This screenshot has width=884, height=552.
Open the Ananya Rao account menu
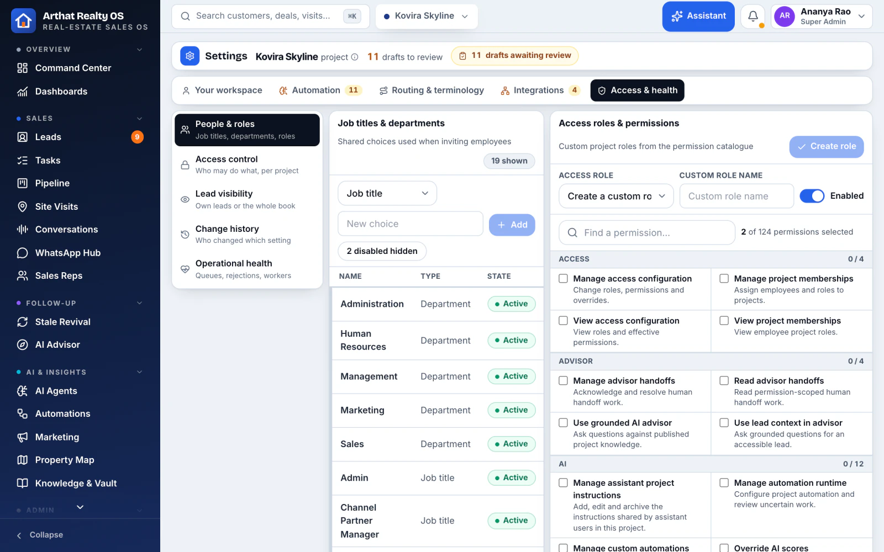tap(822, 17)
